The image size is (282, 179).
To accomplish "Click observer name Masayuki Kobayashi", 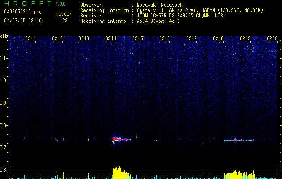I will 161,5.
